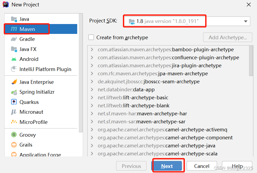Click Add Archetype... button
This screenshot has height=173, width=257.
tap(228, 38)
